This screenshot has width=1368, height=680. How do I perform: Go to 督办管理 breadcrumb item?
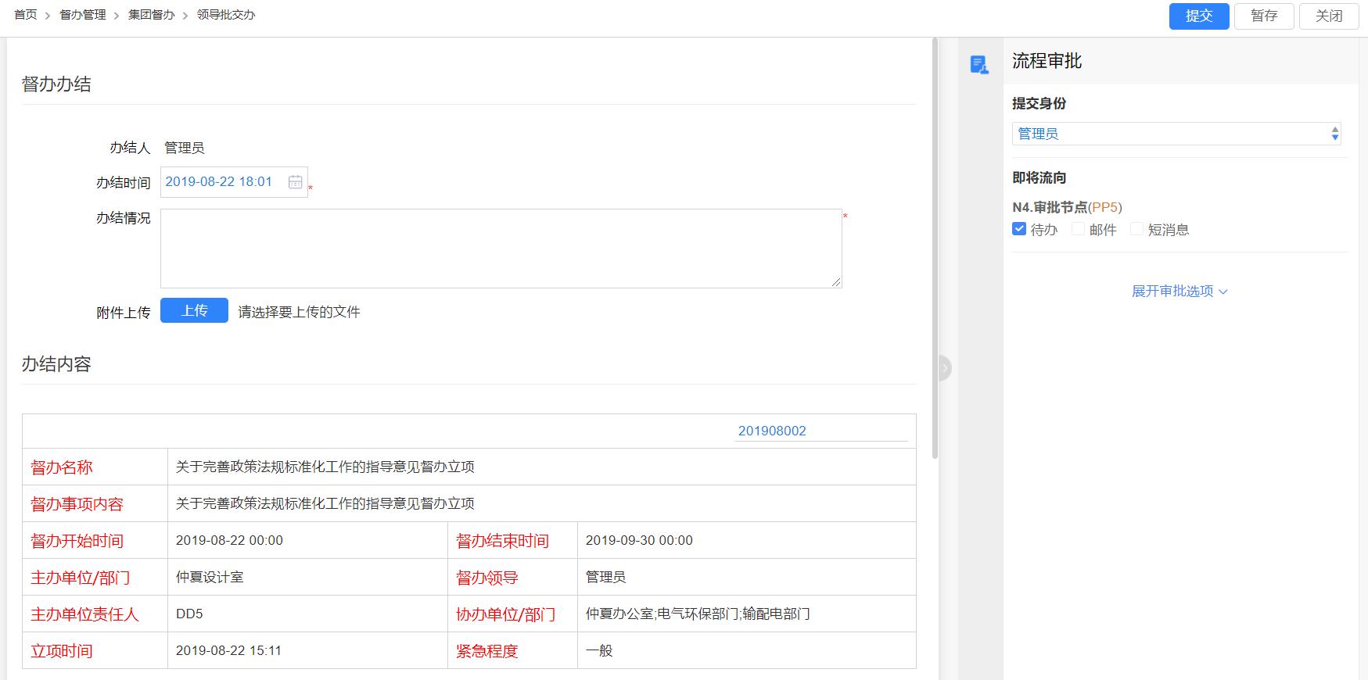[x=83, y=15]
